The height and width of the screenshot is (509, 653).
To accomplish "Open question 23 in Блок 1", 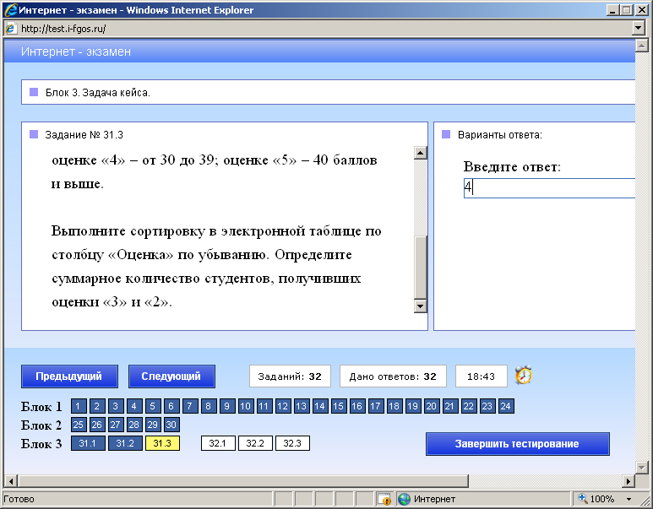I will (487, 406).
